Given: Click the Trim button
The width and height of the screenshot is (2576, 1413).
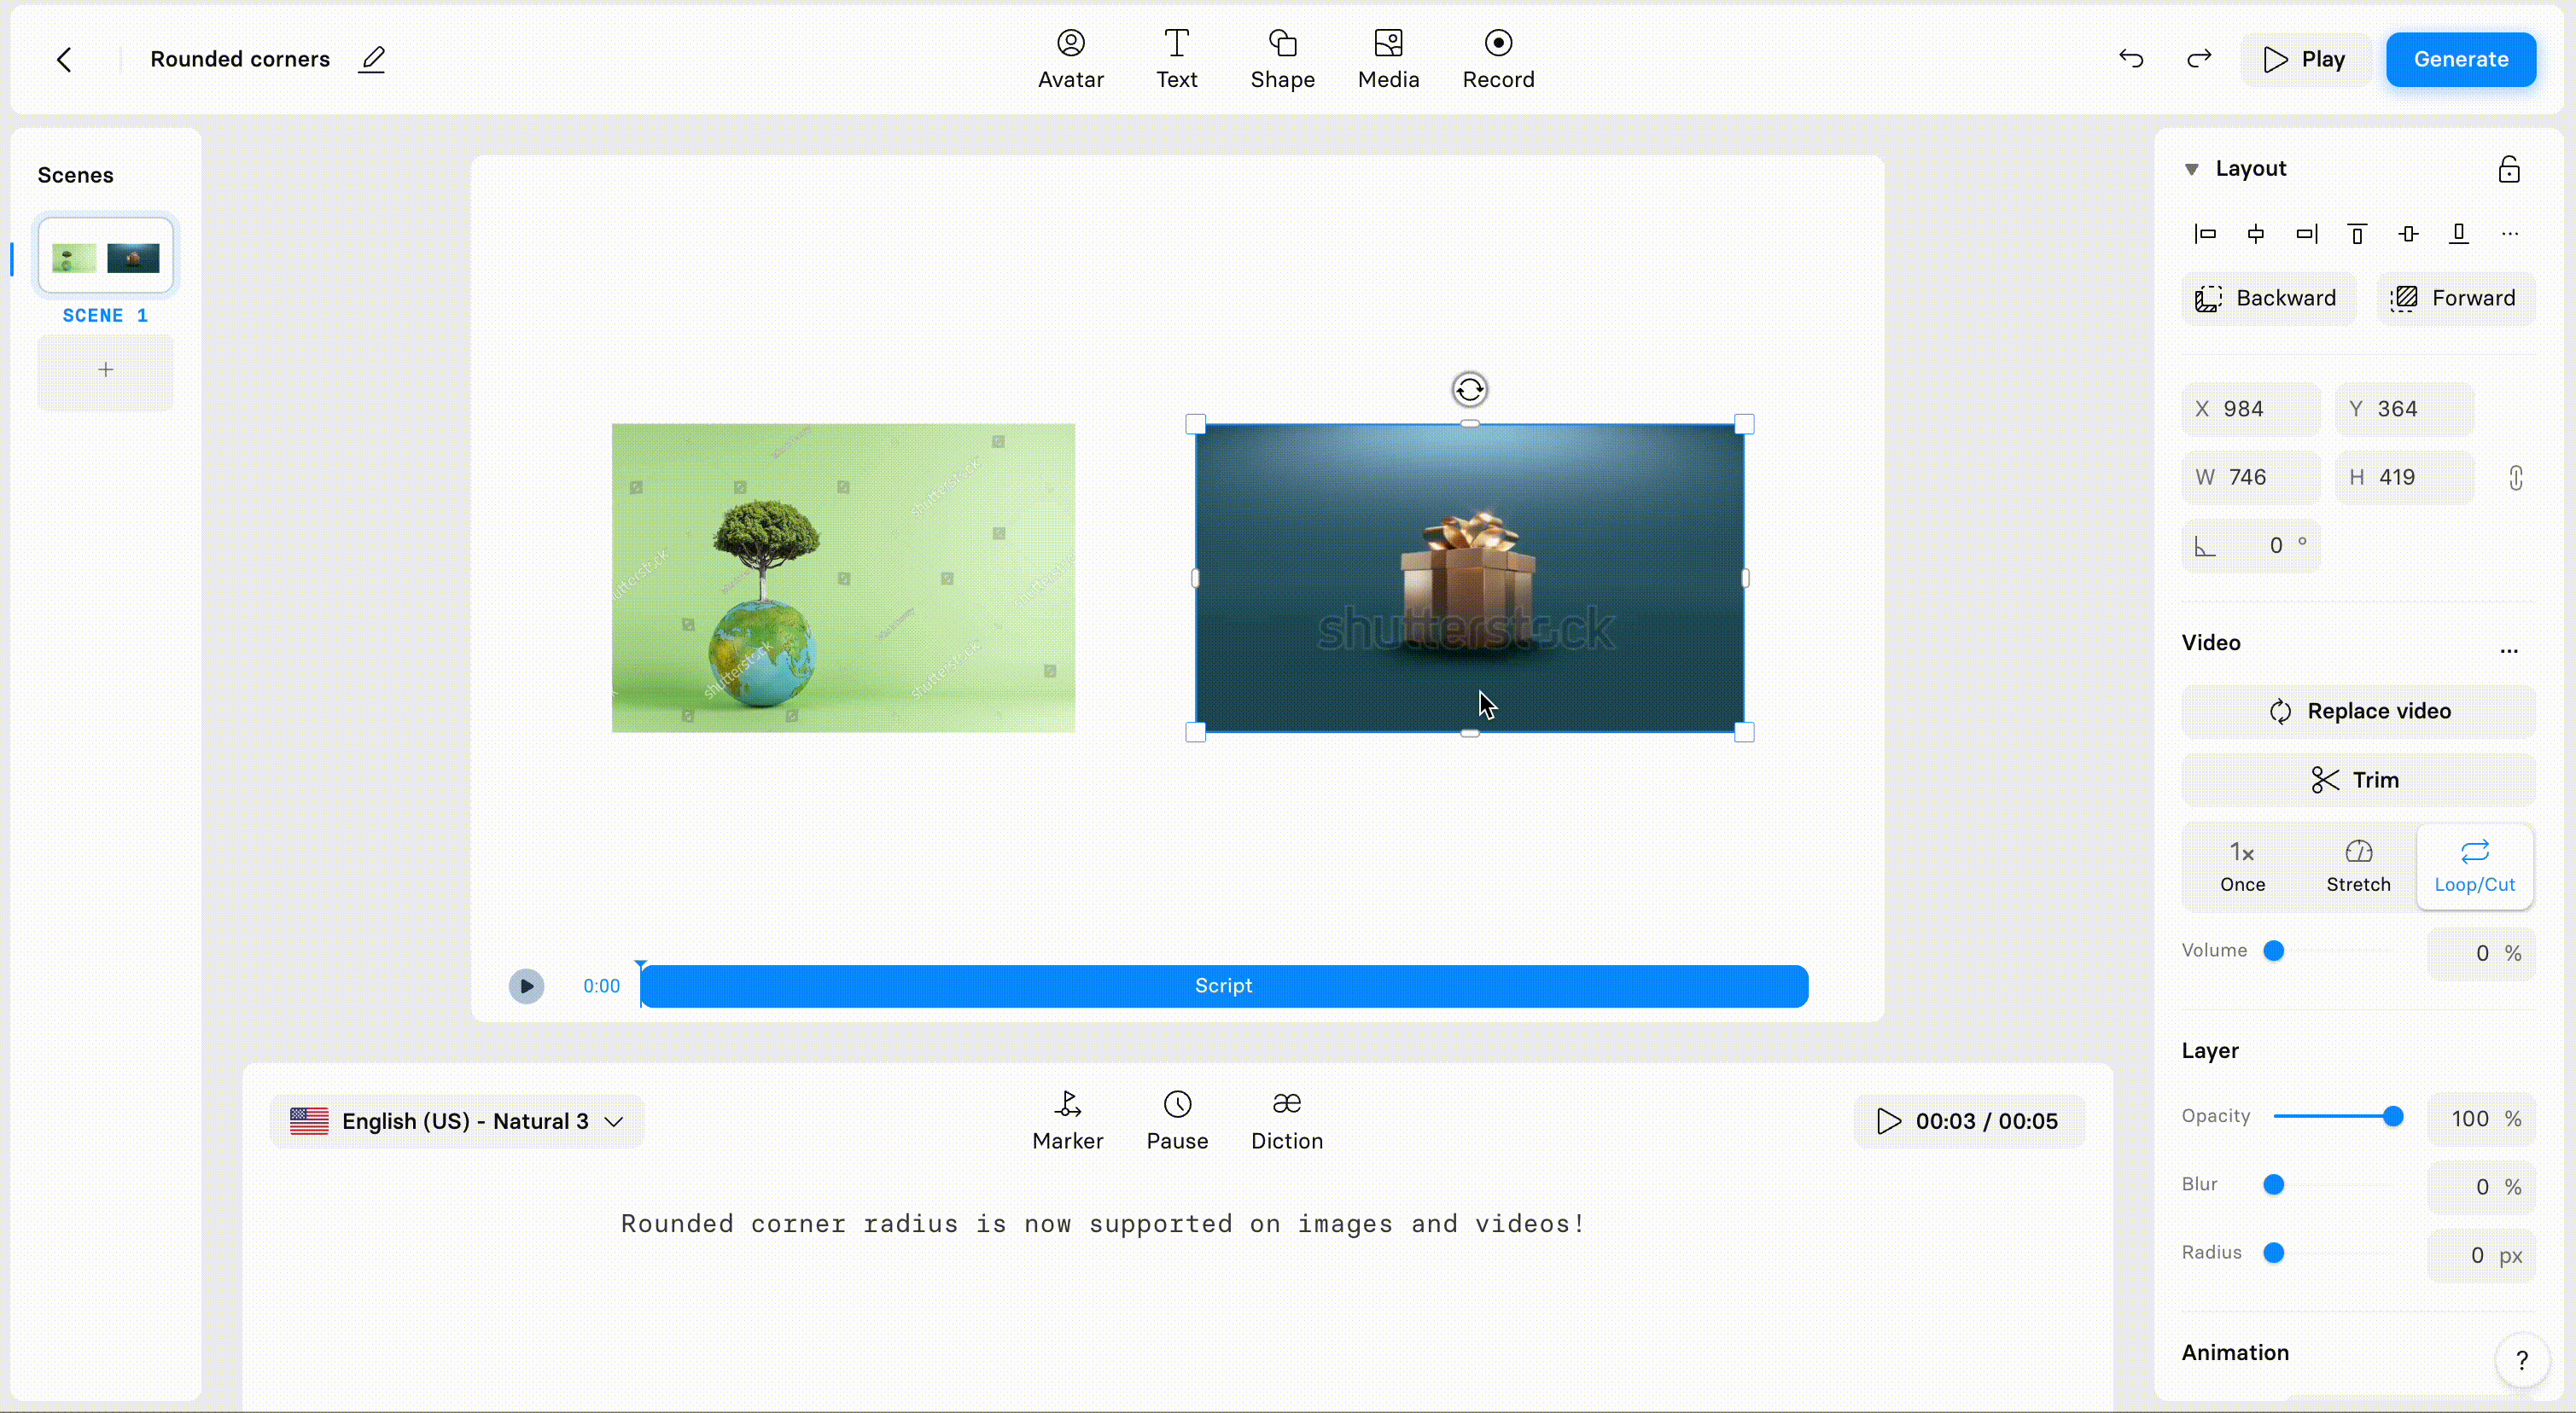Looking at the screenshot, I should tap(2358, 780).
